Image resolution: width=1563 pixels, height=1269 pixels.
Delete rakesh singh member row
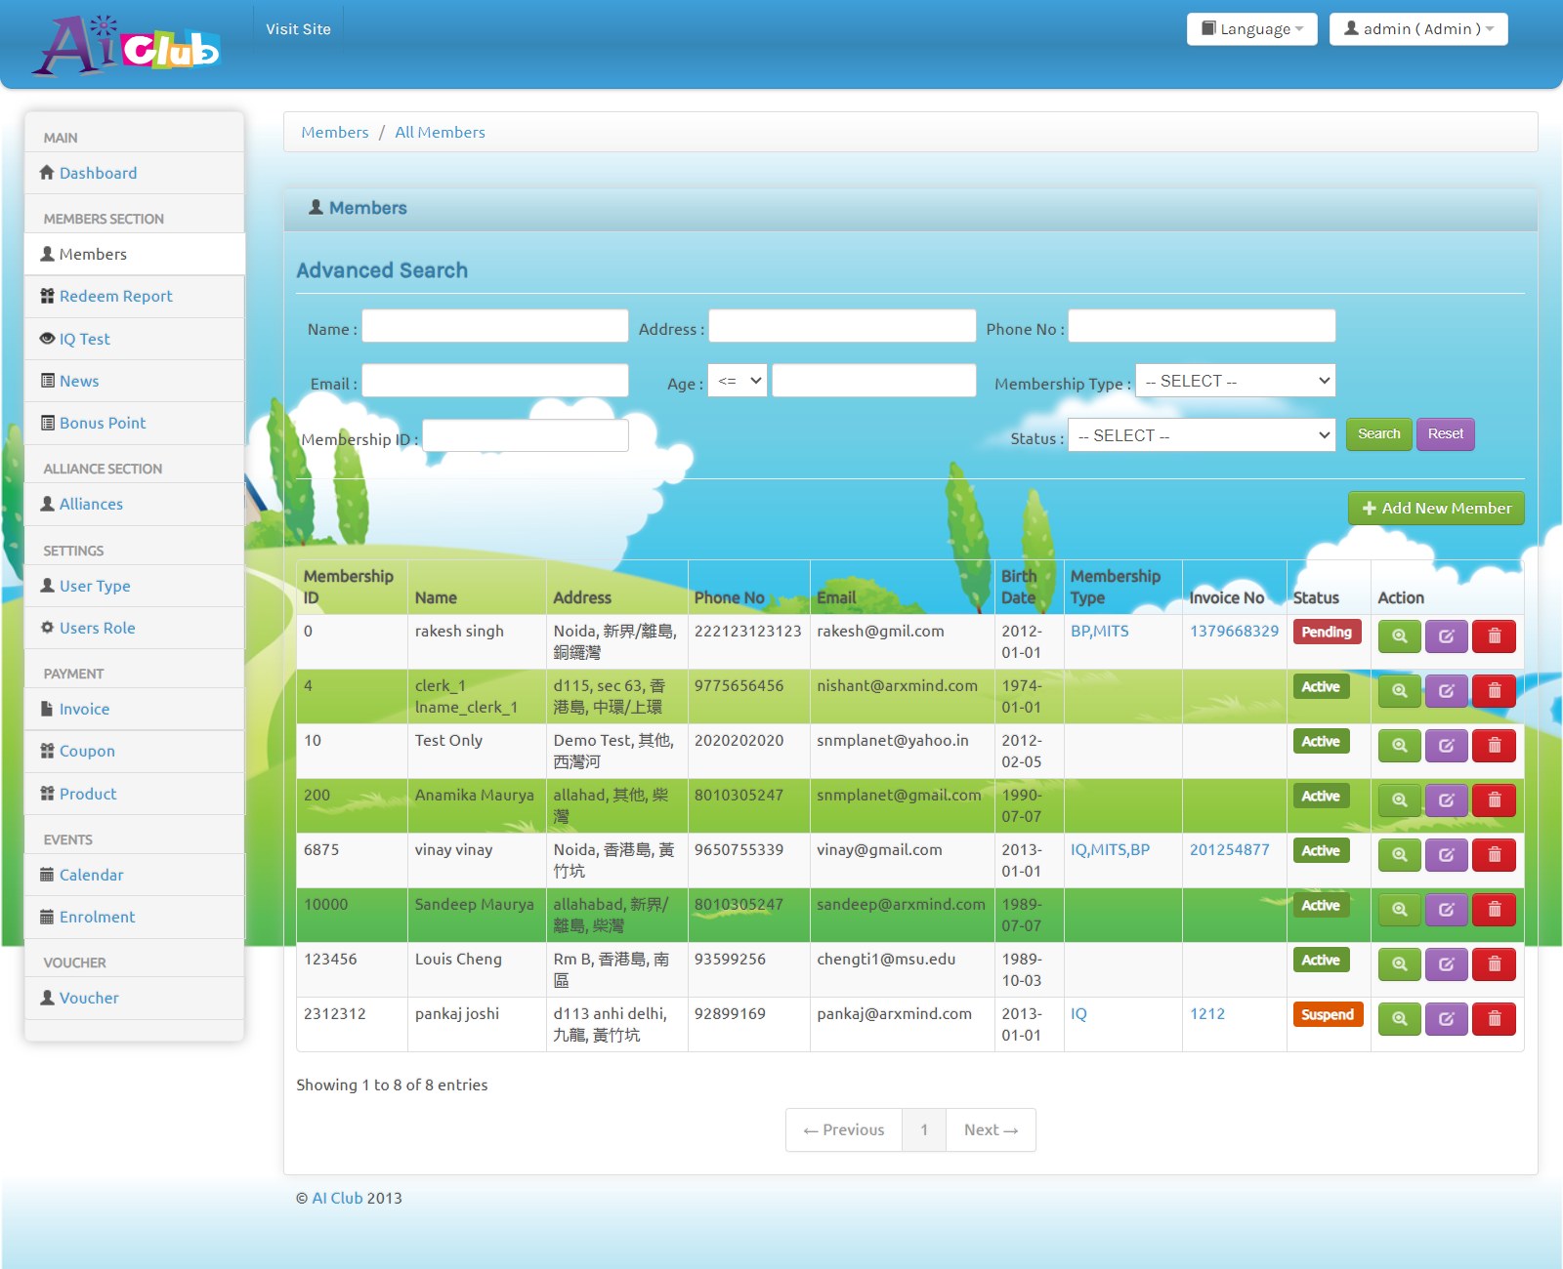[1494, 636]
